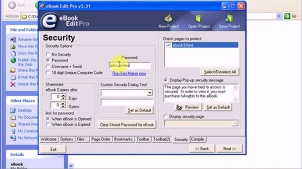Click the Save Project icon
This screenshot has height=169, width=302.
(229, 19)
